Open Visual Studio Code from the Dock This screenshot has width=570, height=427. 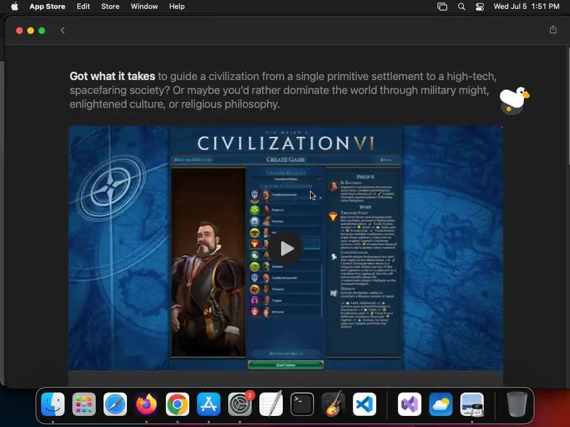(364, 404)
